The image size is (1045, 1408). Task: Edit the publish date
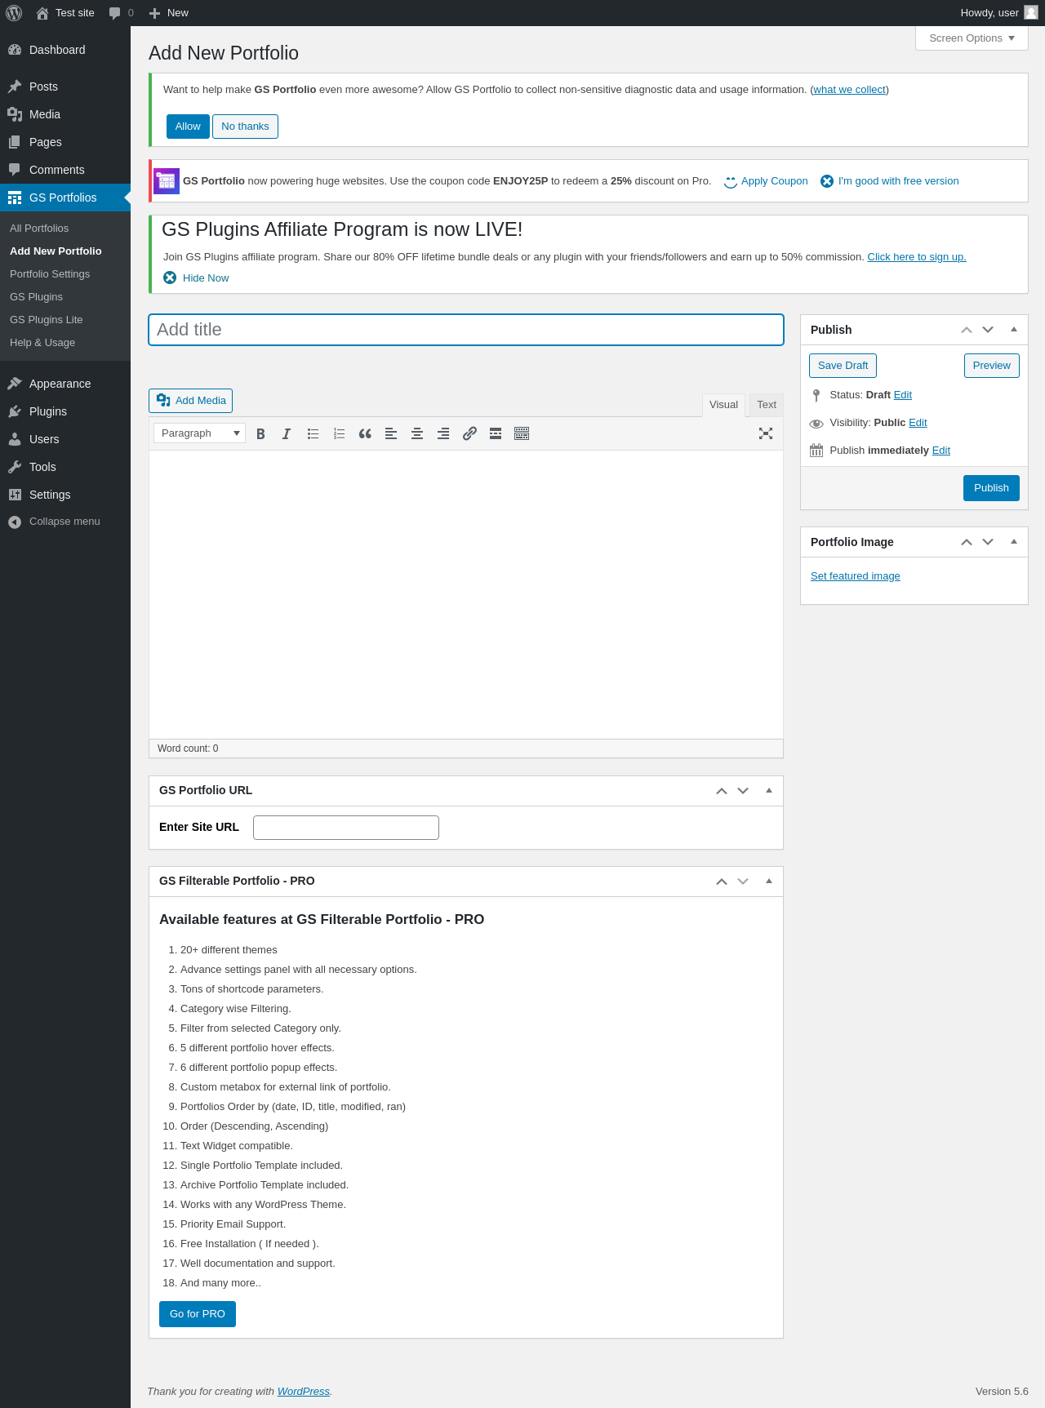point(941,451)
